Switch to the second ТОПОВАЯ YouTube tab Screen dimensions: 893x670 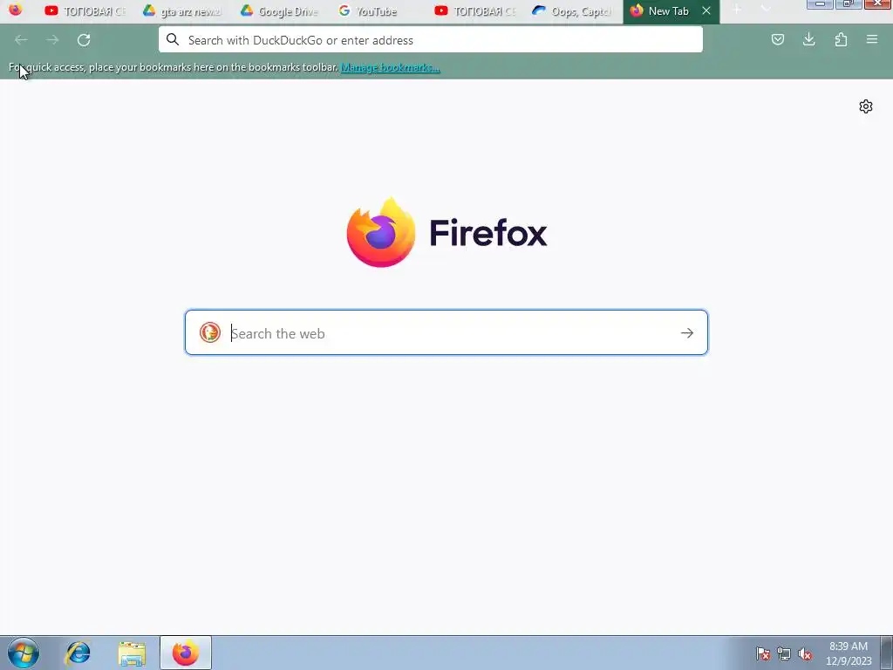tap(474, 10)
